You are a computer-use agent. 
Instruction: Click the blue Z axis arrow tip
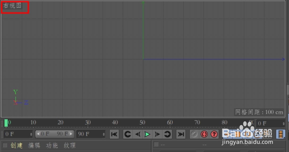click(283, 59)
